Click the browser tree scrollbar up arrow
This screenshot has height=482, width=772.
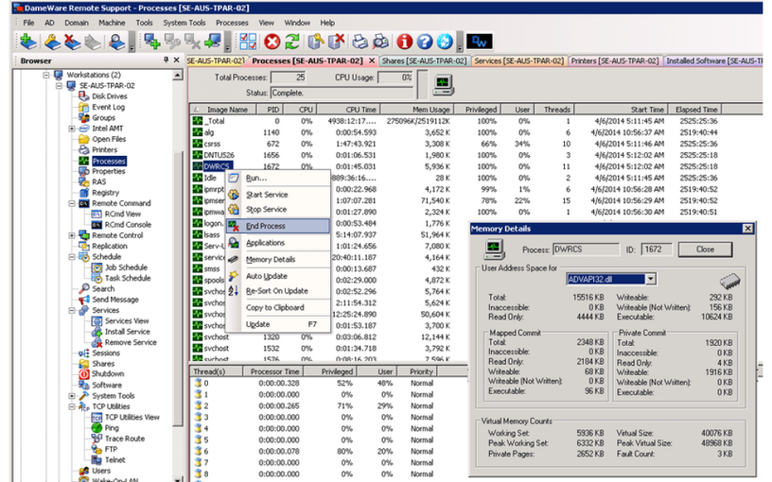point(178,75)
